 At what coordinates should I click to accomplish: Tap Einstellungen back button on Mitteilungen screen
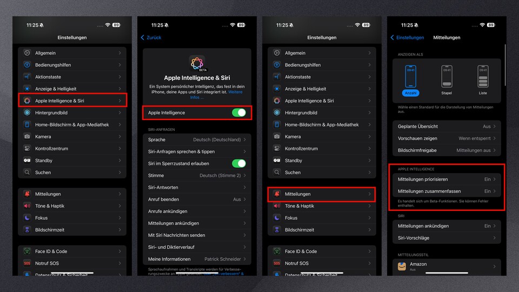(x=407, y=37)
